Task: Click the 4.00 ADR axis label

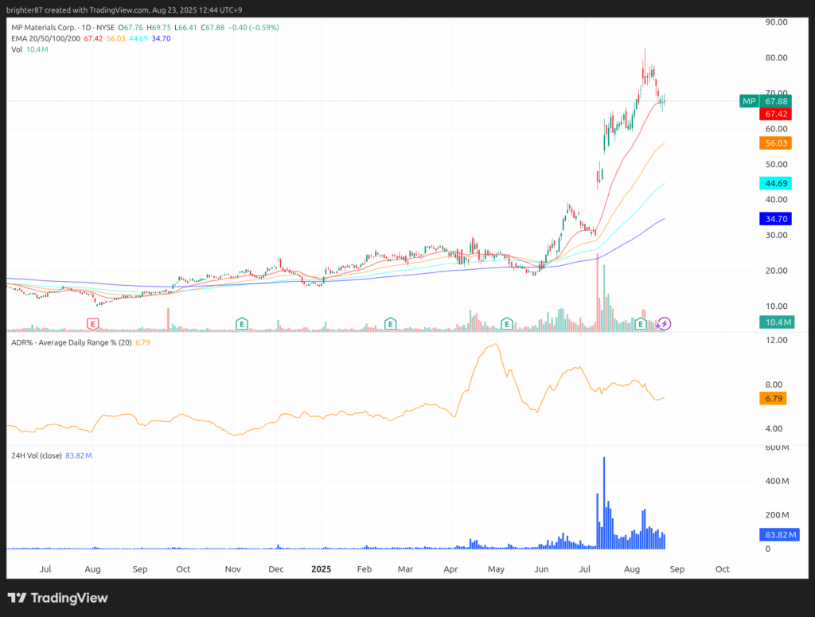Action: tap(774, 429)
